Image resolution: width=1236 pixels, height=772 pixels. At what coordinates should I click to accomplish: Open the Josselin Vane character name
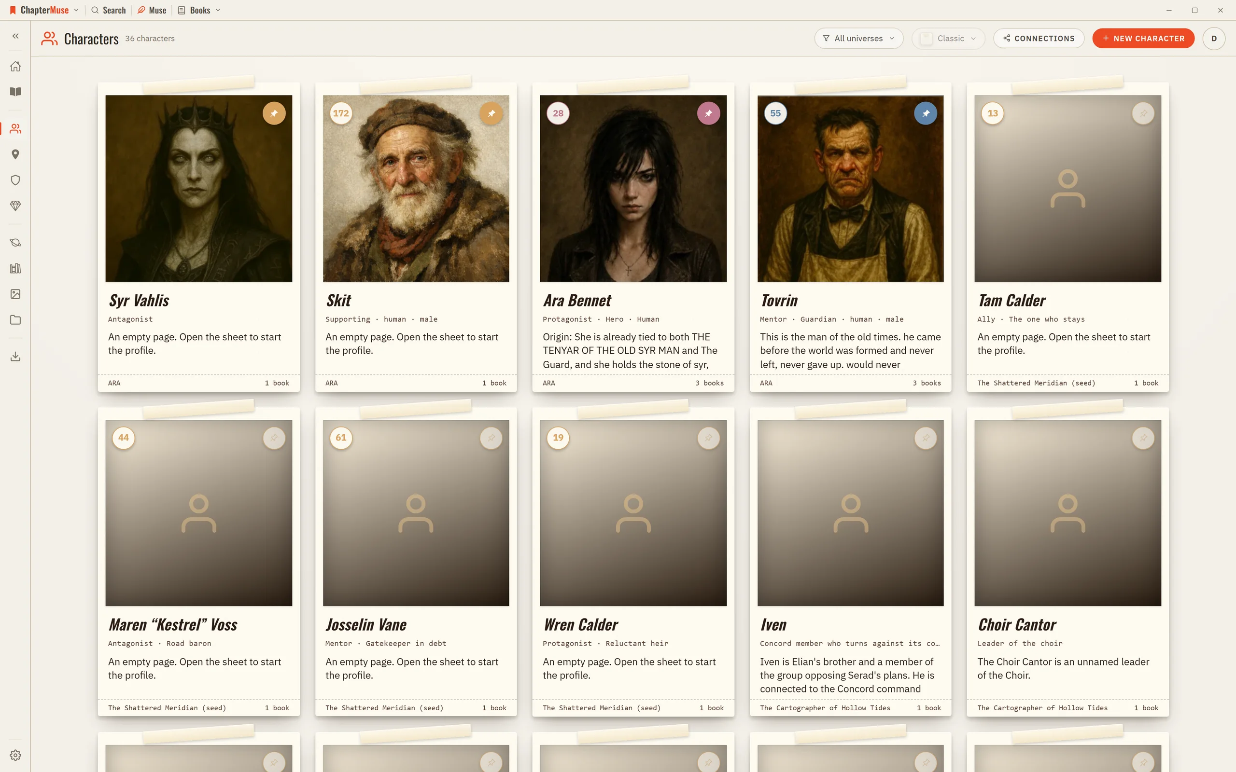pos(365,624)
